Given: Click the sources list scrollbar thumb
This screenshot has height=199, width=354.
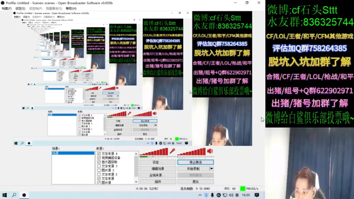Looking at the screenshot, I should 136,167.
